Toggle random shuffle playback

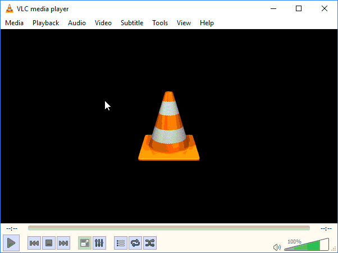[x=150, y=243]
